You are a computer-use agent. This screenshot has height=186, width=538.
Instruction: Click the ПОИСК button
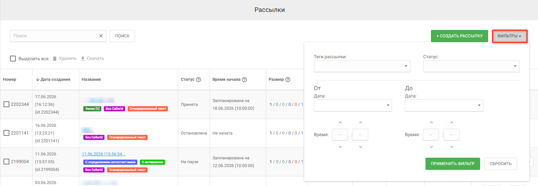coord(122,36)
